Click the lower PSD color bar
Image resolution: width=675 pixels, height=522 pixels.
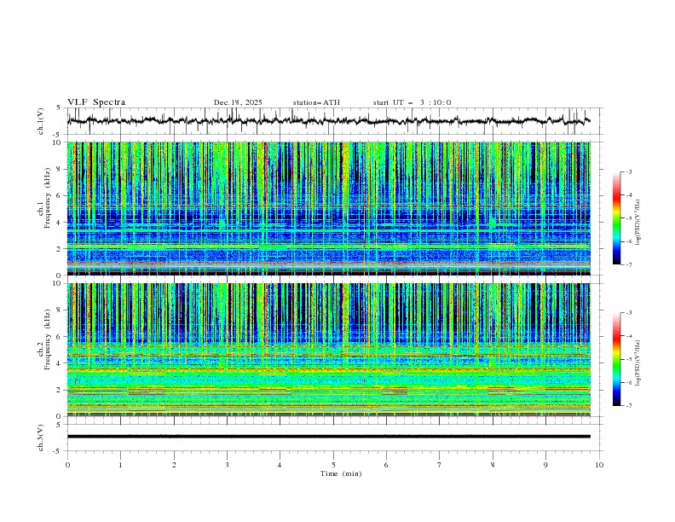click(616, 359)
